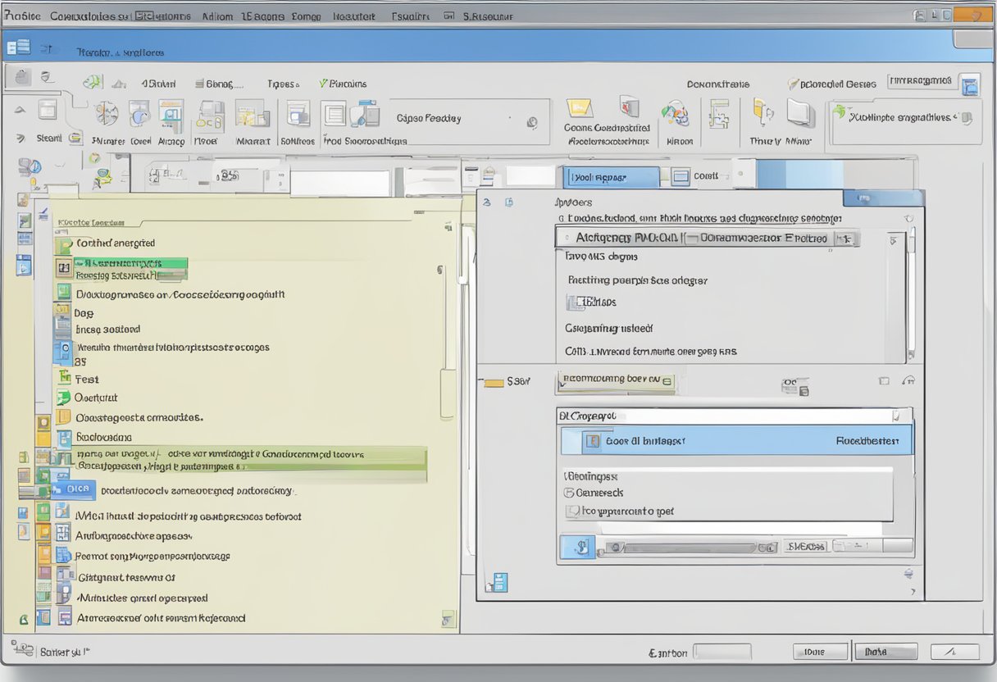The height and width of the screenshot is (682, 997).
Task: Click the green arrow icon beside 'Oœrtutut'
Action: (x=63, y=398)
